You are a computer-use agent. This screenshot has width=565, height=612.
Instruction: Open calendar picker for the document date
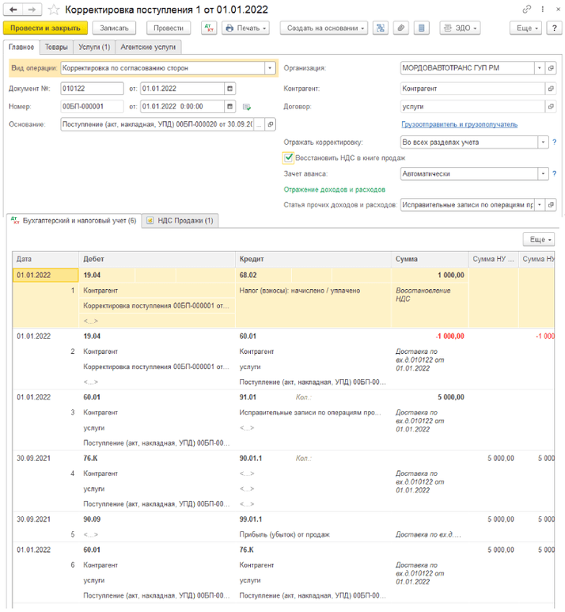(x=230, y=88)
